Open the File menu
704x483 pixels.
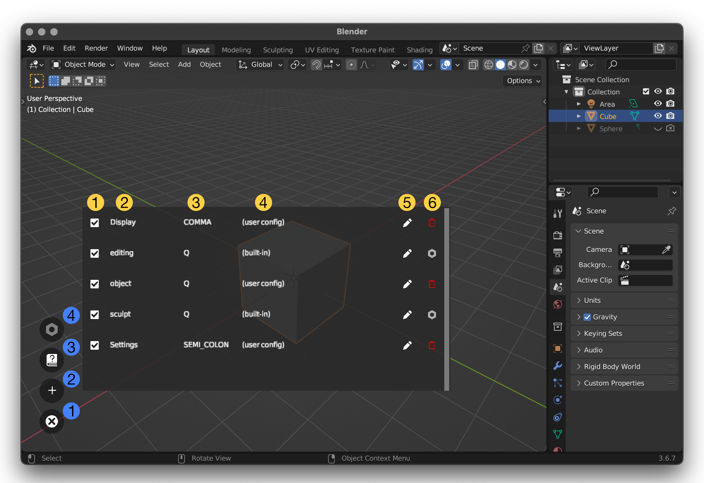(x=48, y=48)
